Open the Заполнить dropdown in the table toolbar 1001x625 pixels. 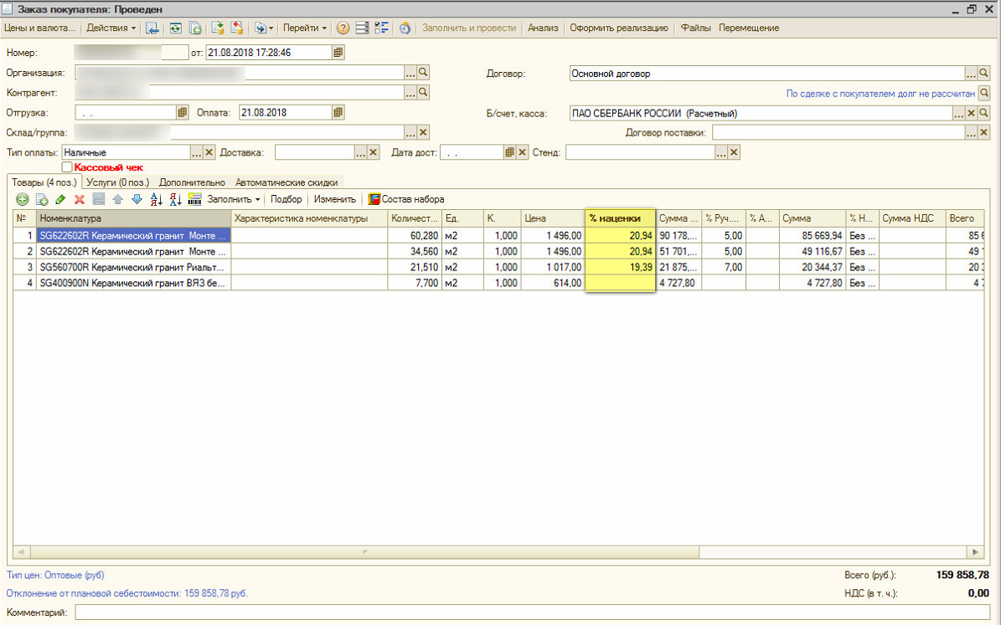pyautogui.click(x=234, y=199)
